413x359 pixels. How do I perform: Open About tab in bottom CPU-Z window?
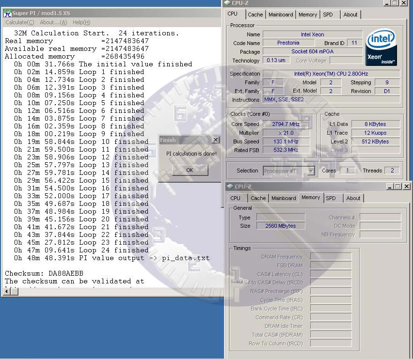pyautogui.click(x=353, y=198)
